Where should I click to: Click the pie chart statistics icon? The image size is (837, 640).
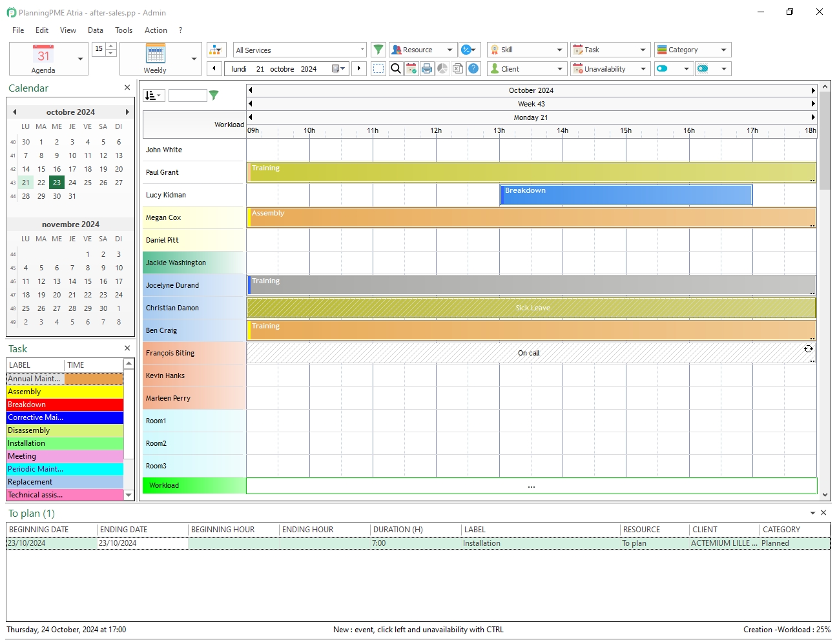click(x=442, y=68)
